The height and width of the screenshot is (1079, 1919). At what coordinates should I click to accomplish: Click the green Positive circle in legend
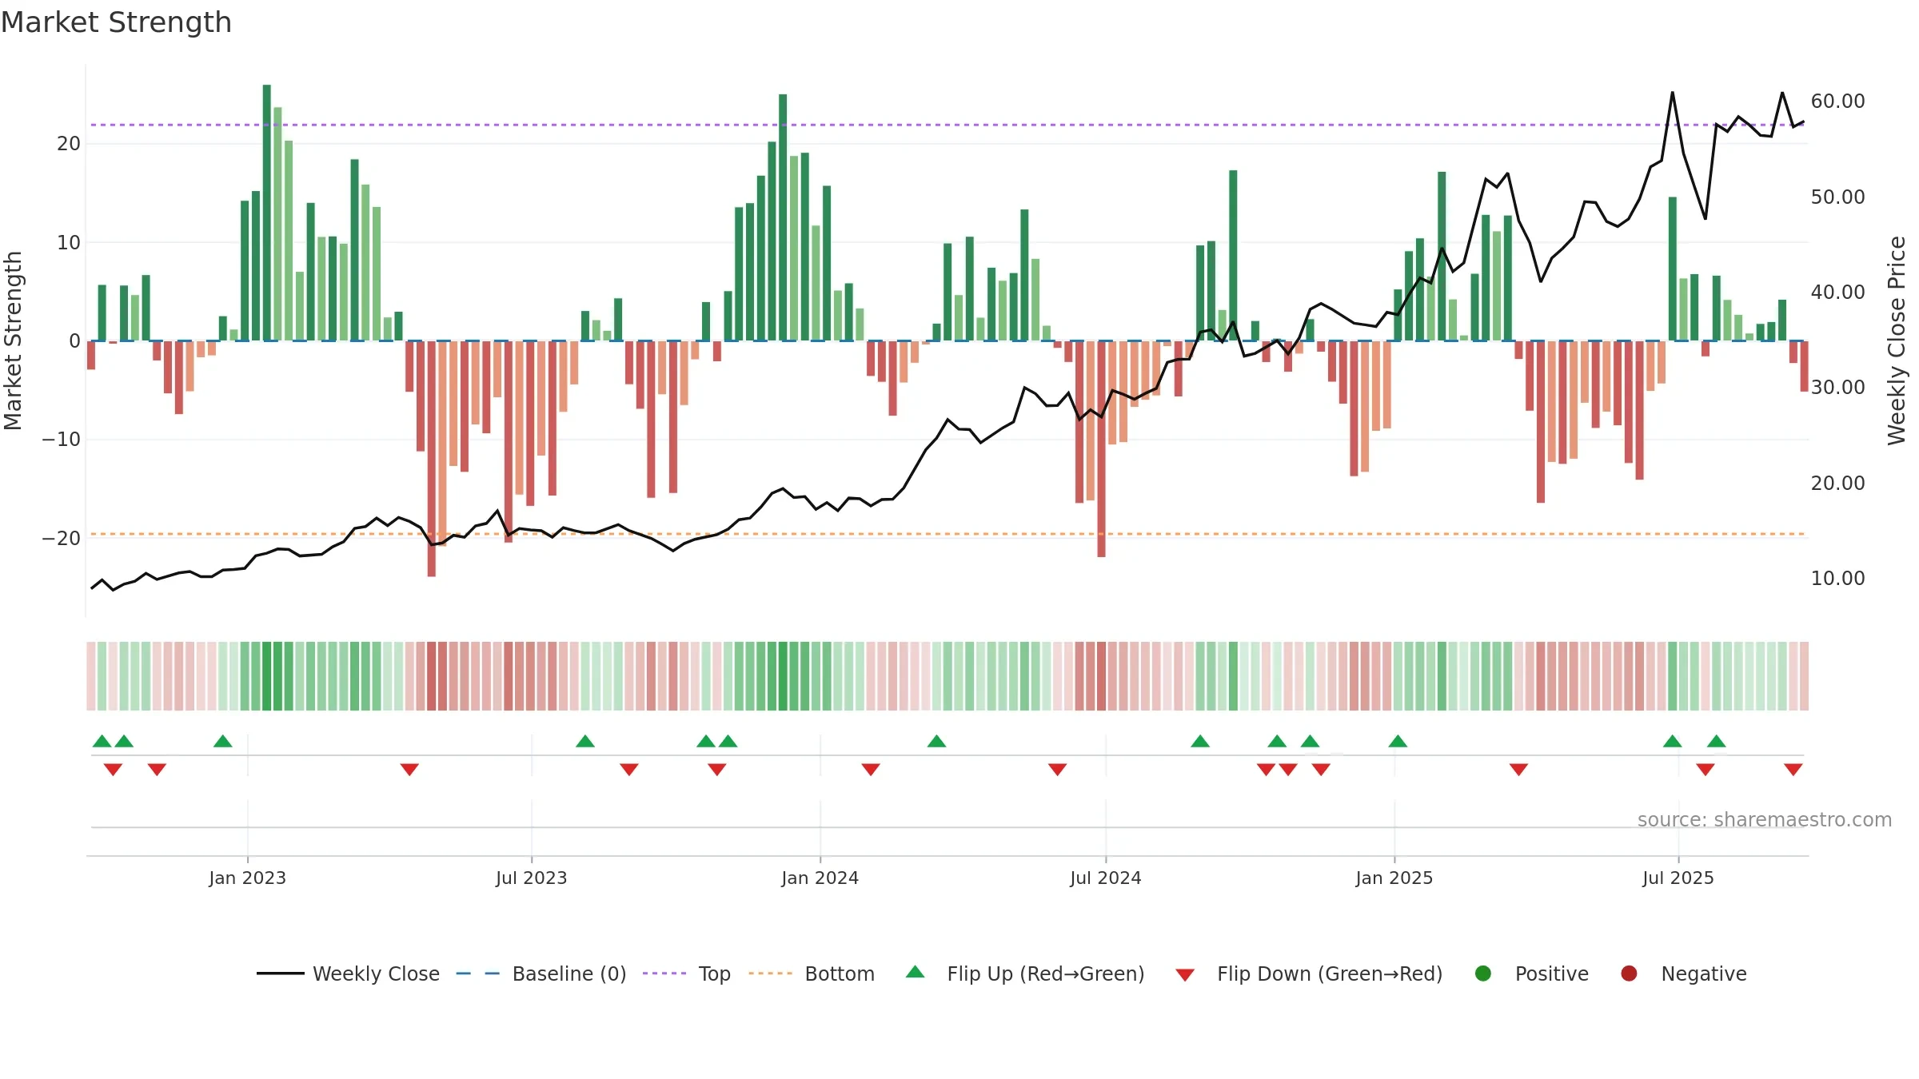[x=1483, y=973]
